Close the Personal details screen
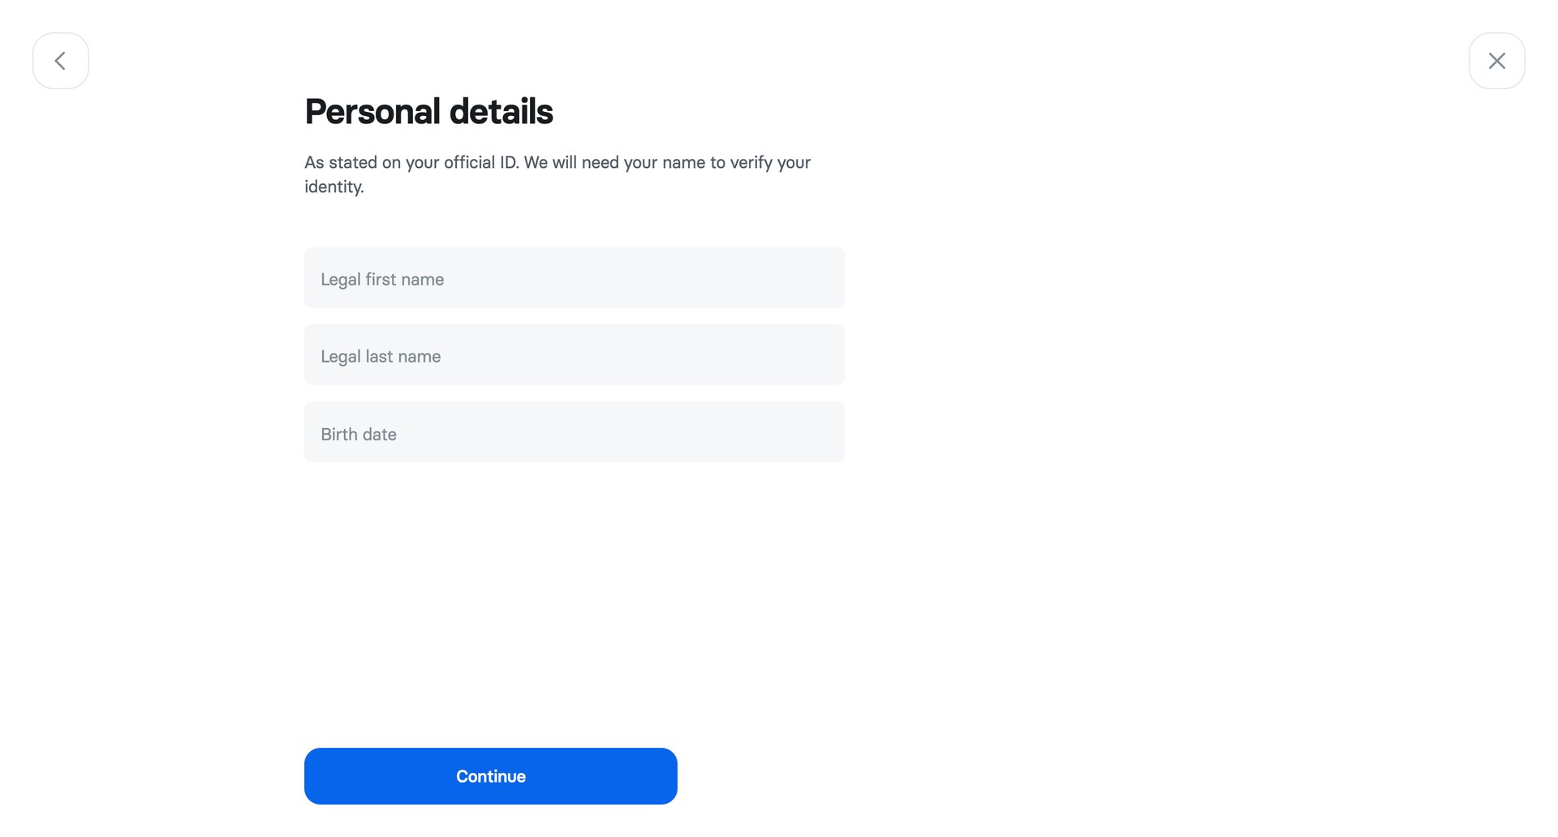The height and width of the screenshot is (837, 1558). 1497,60
